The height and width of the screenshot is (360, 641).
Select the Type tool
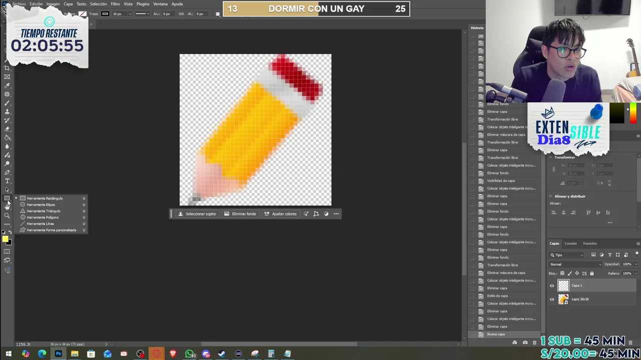[x=7, y=181]
